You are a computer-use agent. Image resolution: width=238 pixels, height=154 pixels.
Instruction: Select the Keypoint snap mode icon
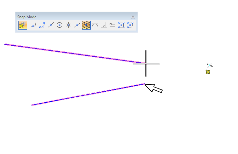point(42,25)
